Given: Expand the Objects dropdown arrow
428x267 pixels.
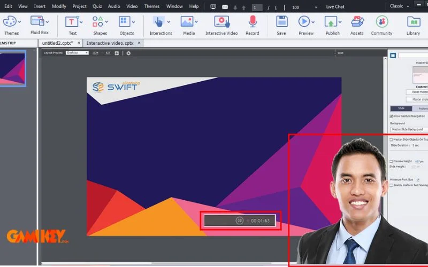Looking at the screenshot, I should [x=133, y=22].
